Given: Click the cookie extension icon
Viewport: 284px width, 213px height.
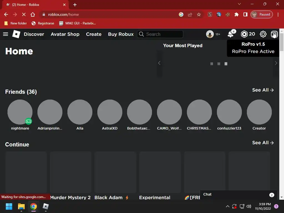Looking at the screenshot, I should point(227,14).
